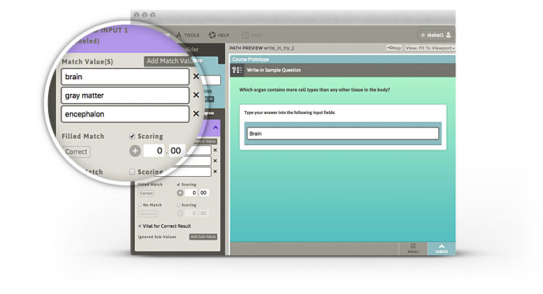
Task: Click Add Match Value in the magnified view
Action: click(169, 61)
